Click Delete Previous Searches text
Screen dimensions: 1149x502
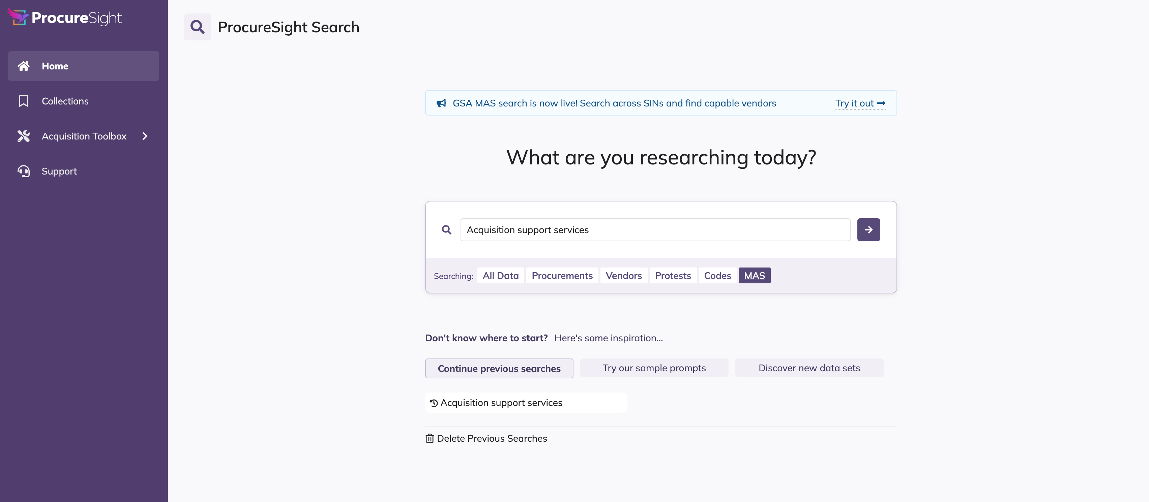tap(492, 438)
